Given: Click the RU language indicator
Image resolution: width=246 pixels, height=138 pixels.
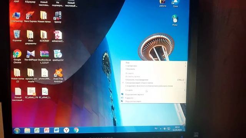Looking at the screenshot, I should [x=156, y=129].
